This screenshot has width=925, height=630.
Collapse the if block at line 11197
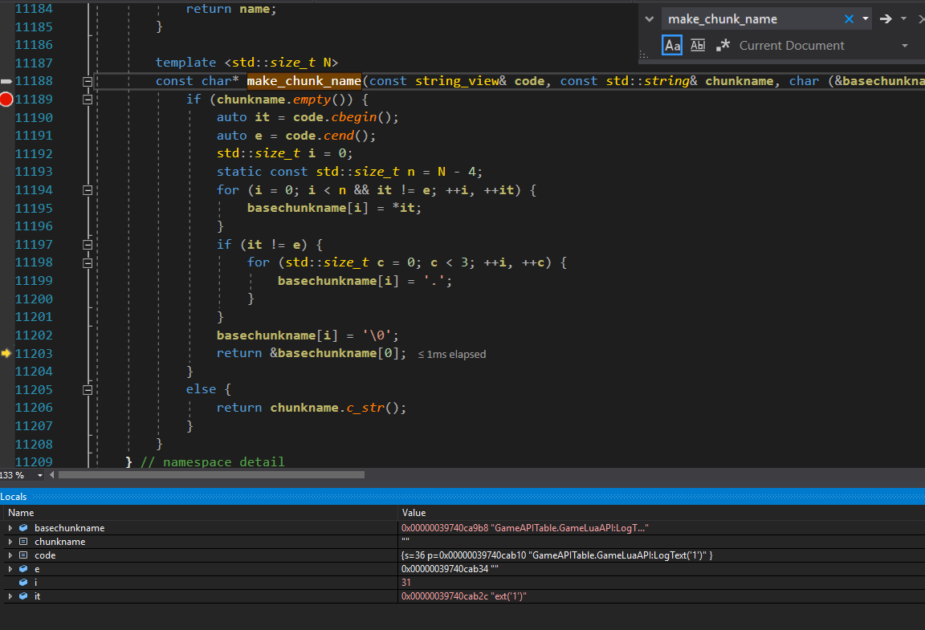pos(88,244)
